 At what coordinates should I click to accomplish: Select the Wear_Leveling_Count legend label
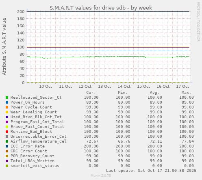click(x=34, y=112)
